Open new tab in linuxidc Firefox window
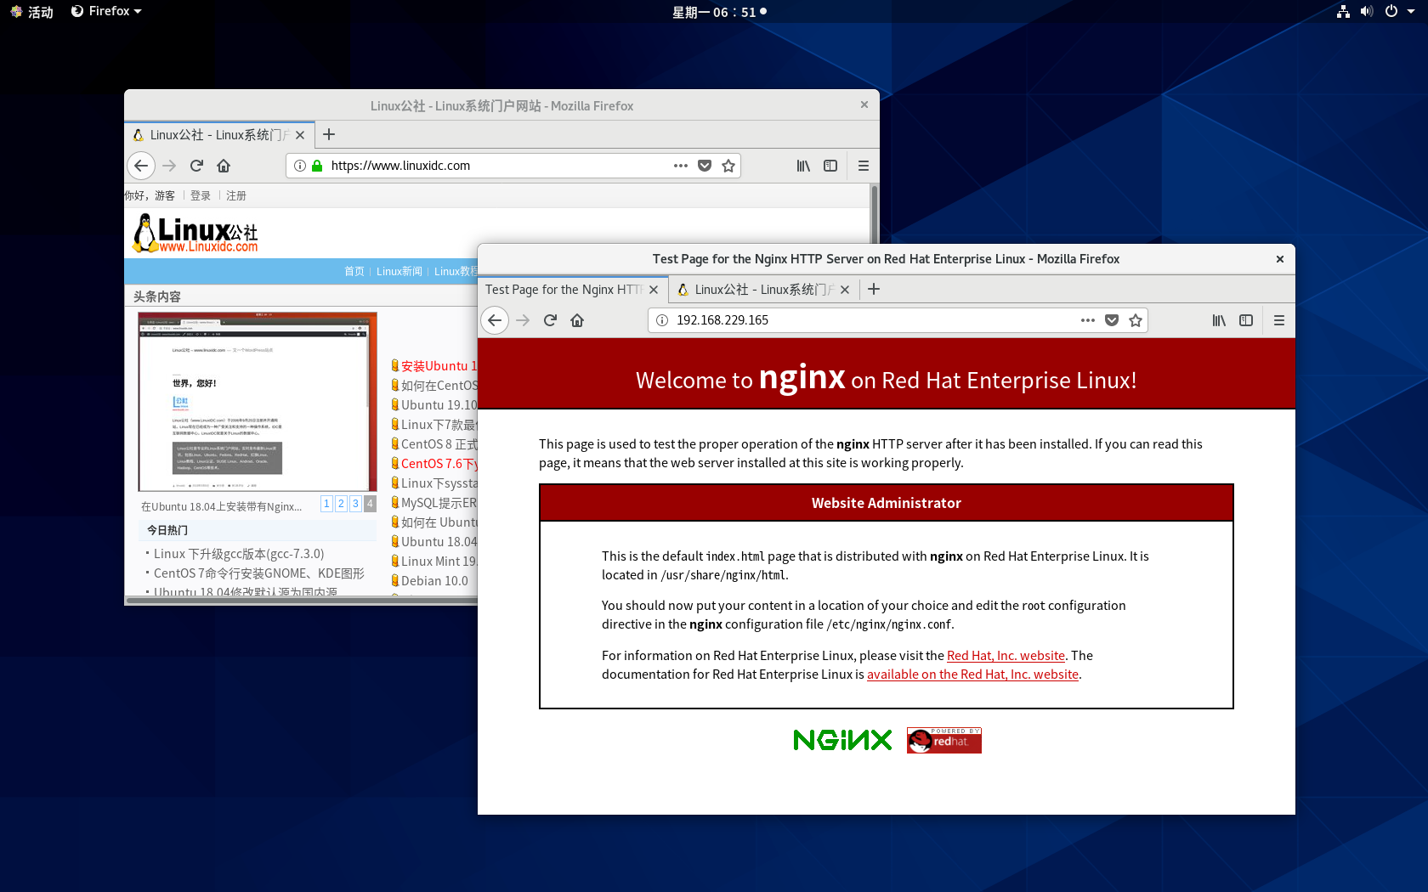 (329, 134)
